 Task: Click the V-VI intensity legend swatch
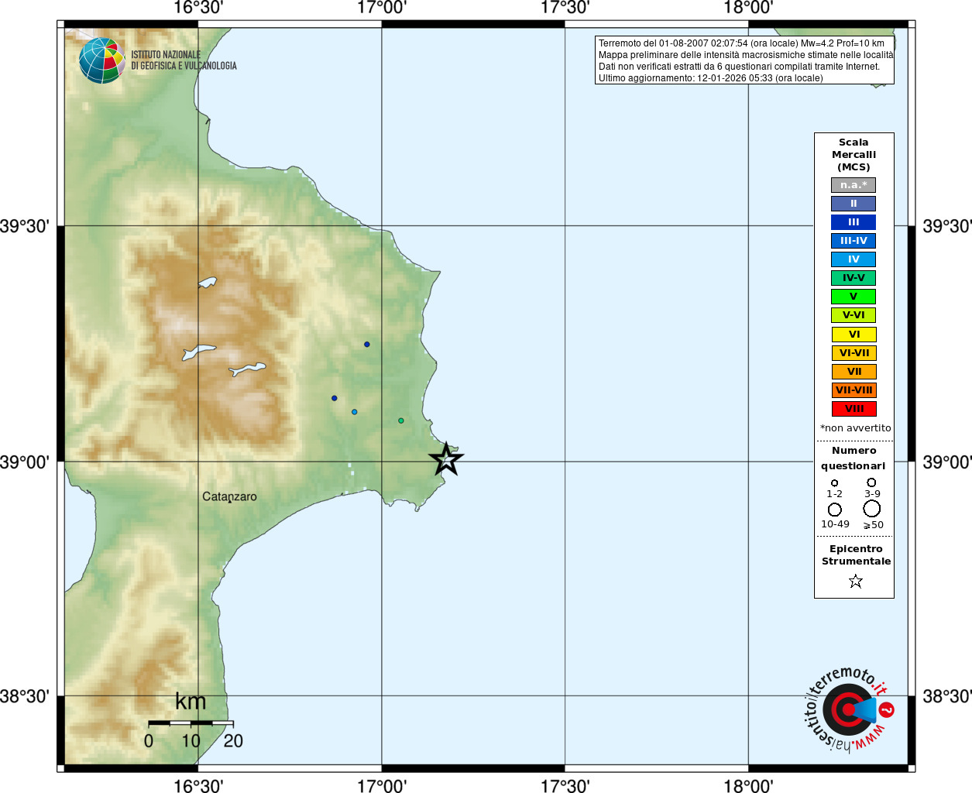tap(854, 315)
